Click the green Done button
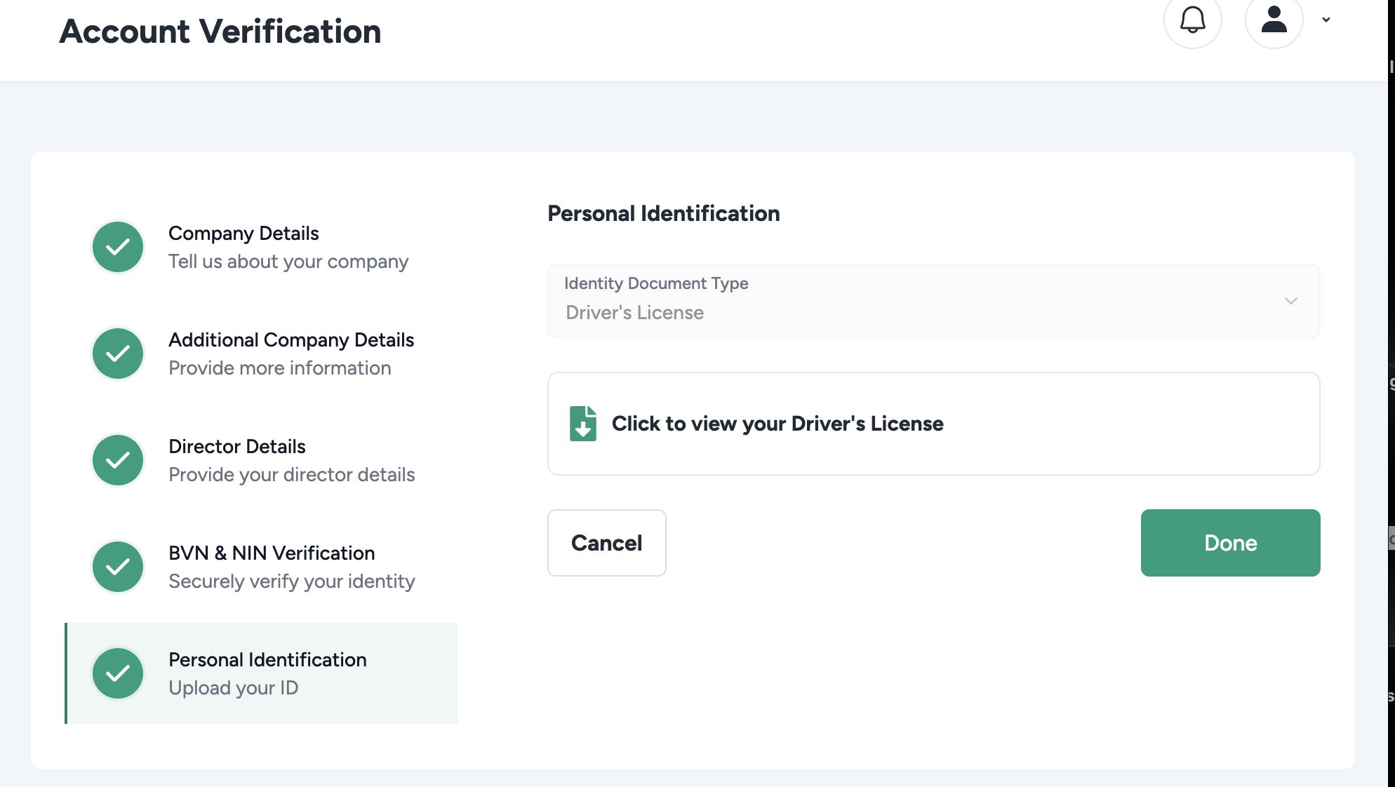Image resolution: width=1395 pixels, height=787 pixels. 1230,543
